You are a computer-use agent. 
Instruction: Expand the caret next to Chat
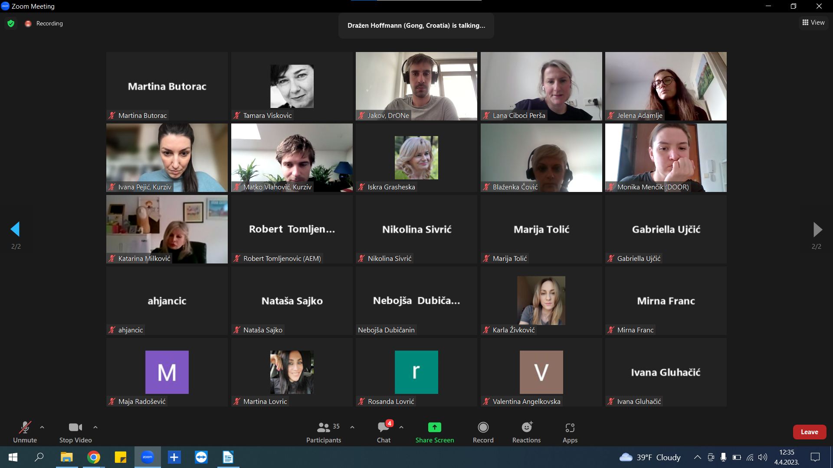(401, 427)
